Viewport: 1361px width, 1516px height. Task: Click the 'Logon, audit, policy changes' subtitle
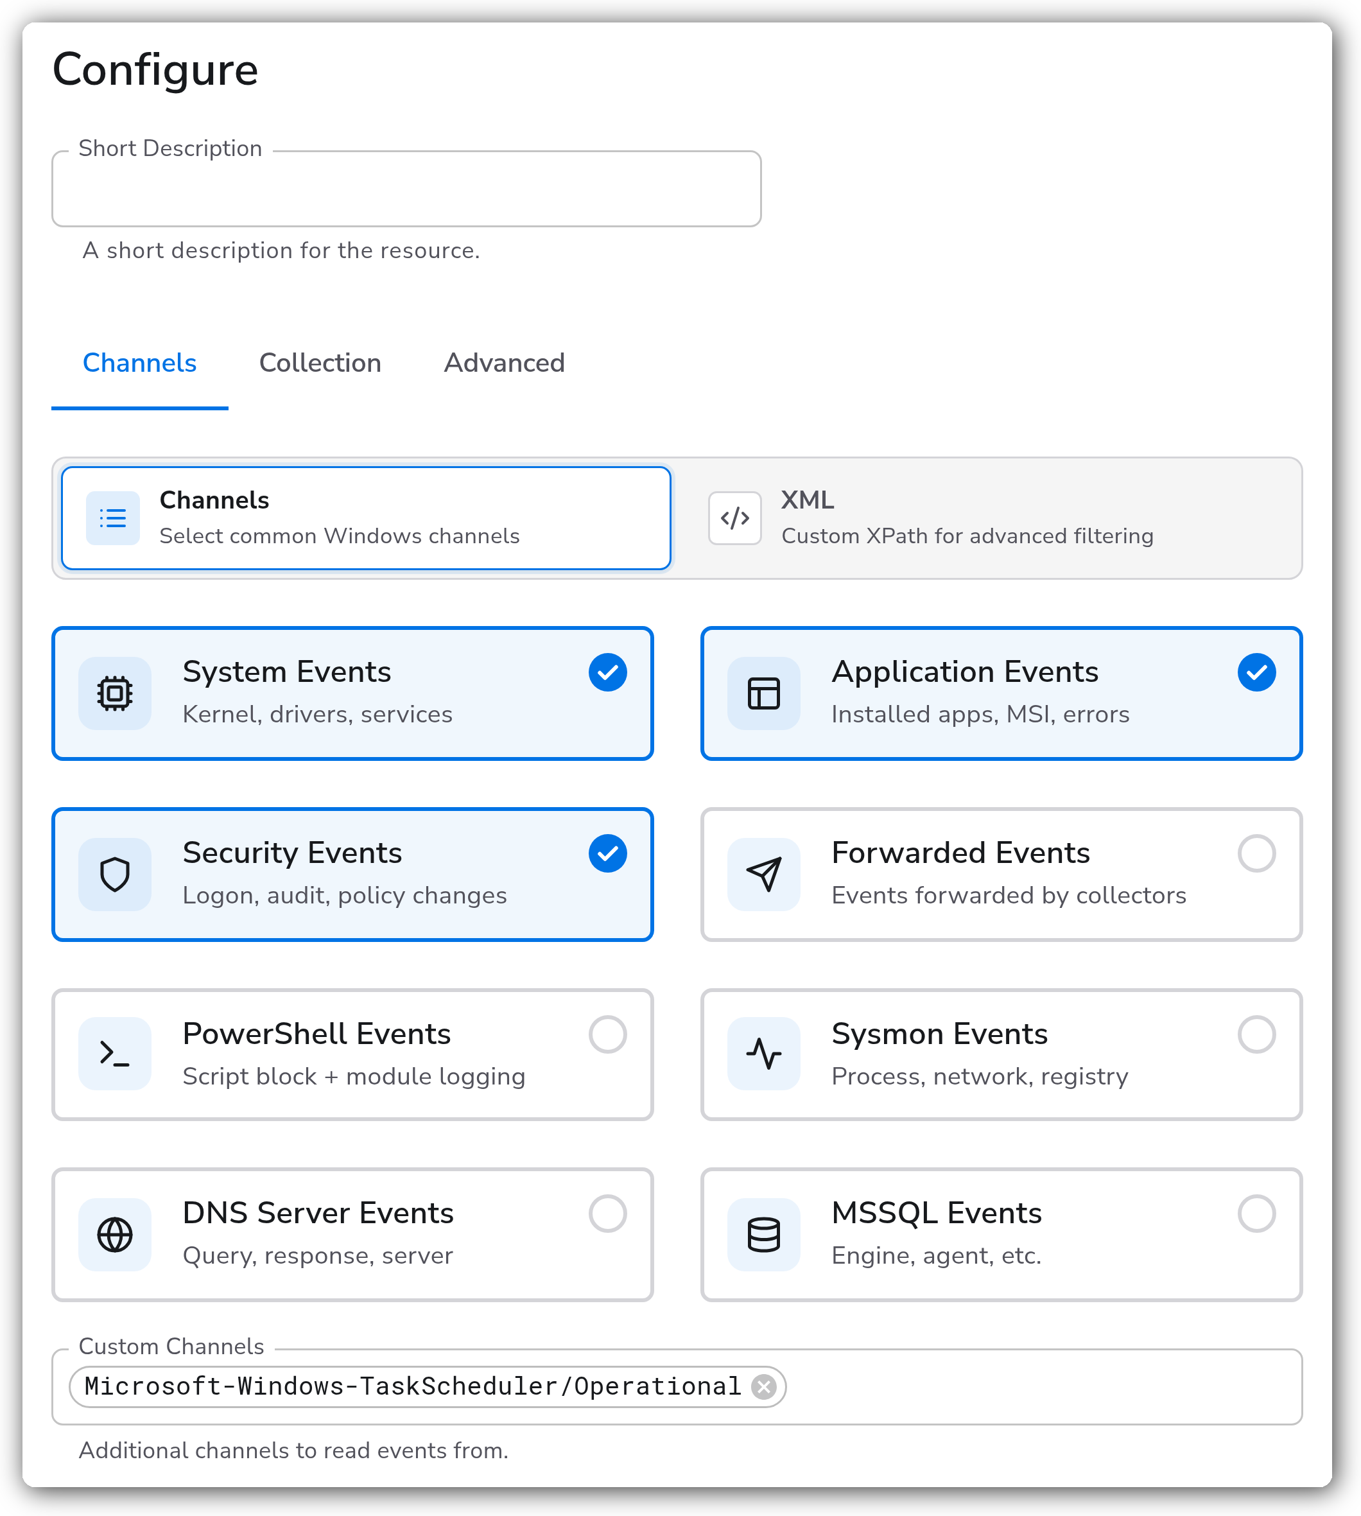[x=345, y=895]
